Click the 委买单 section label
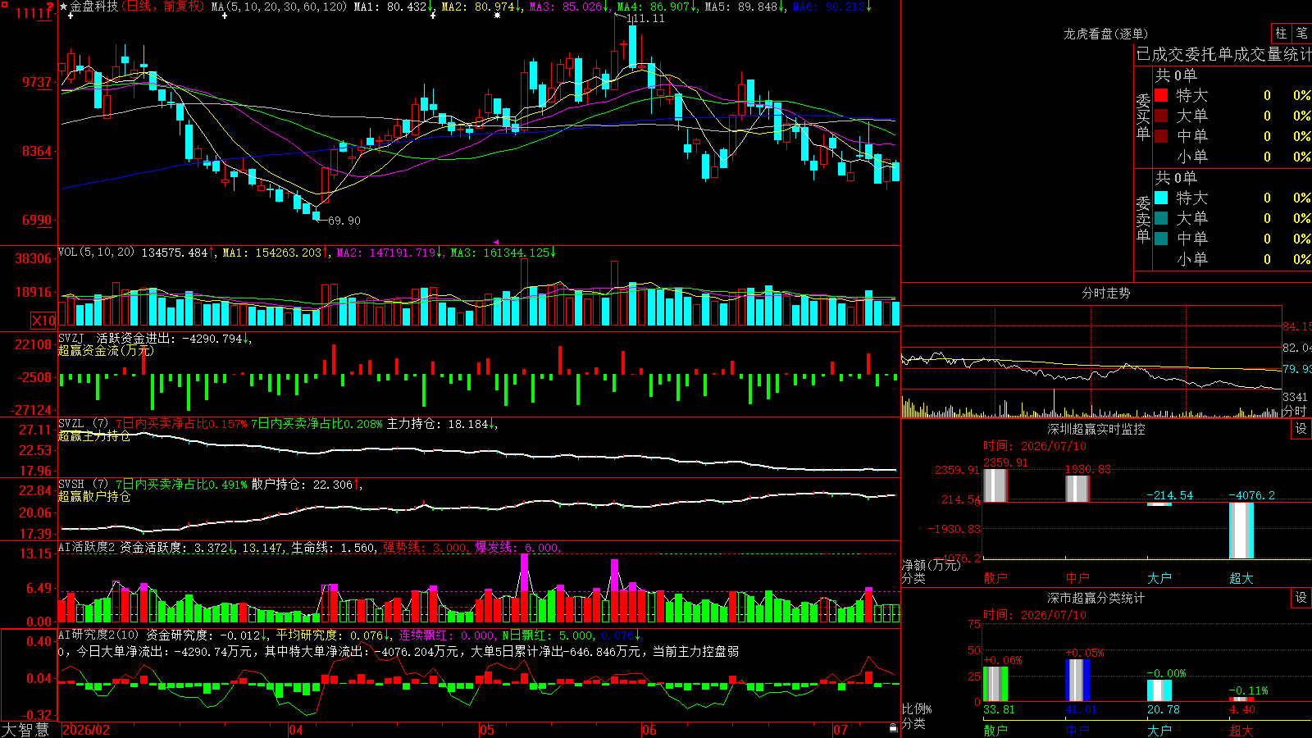This screenshot has height=738, width=1312. [x=1143, y=116]
